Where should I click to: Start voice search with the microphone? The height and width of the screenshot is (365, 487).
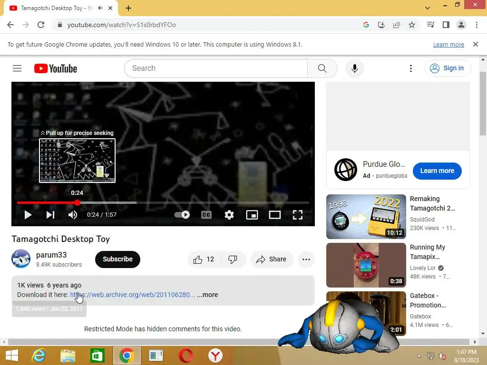pos(354,68)
